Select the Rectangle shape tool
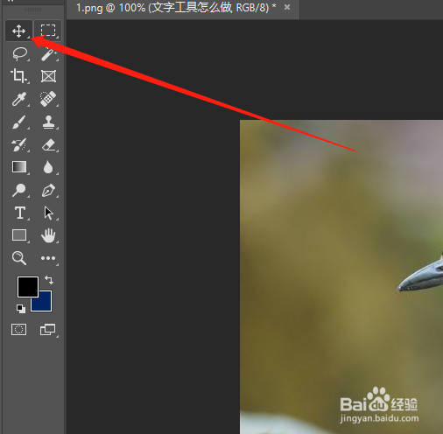The height and width of the screenshot is (434, 443). (x=19, y=235)
